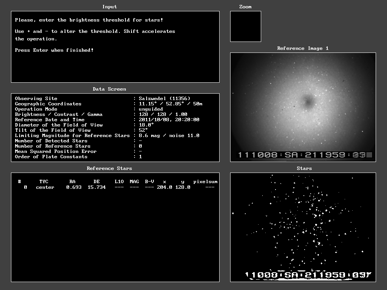
Task: Click the Tilt of the Field of View value
Action: tap(143, 130)
